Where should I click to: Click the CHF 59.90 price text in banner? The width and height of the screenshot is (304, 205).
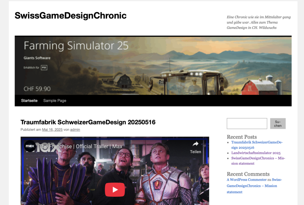[37, 89]
